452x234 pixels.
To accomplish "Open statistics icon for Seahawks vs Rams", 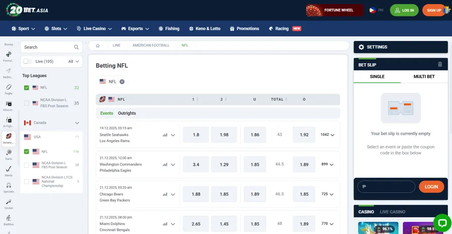I will (x=165, y=135).
